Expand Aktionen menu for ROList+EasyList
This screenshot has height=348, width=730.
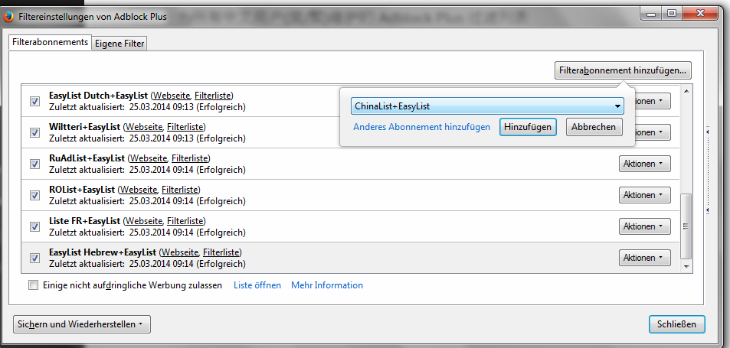644,195
